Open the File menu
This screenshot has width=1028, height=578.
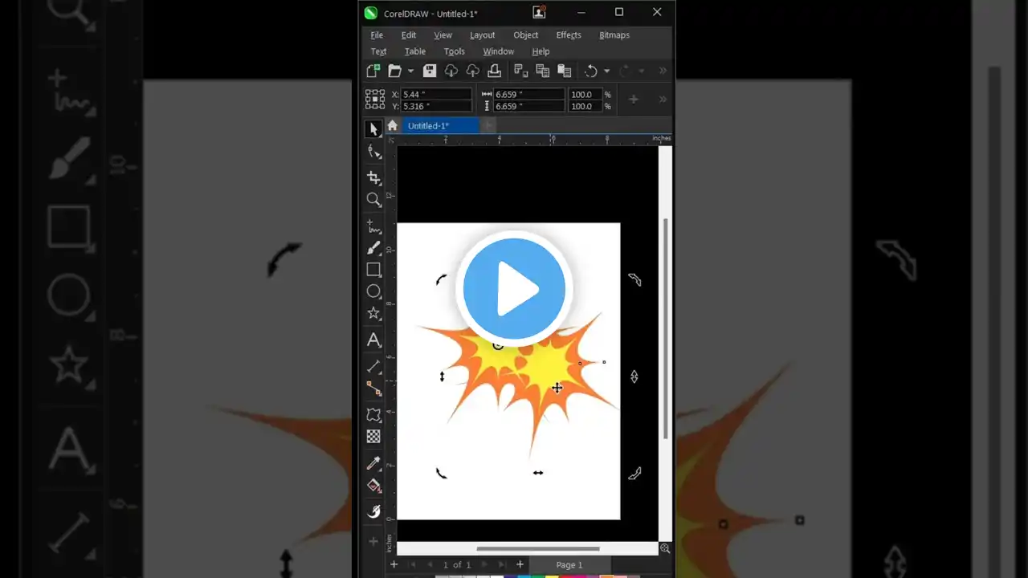[x=377, y=35]
